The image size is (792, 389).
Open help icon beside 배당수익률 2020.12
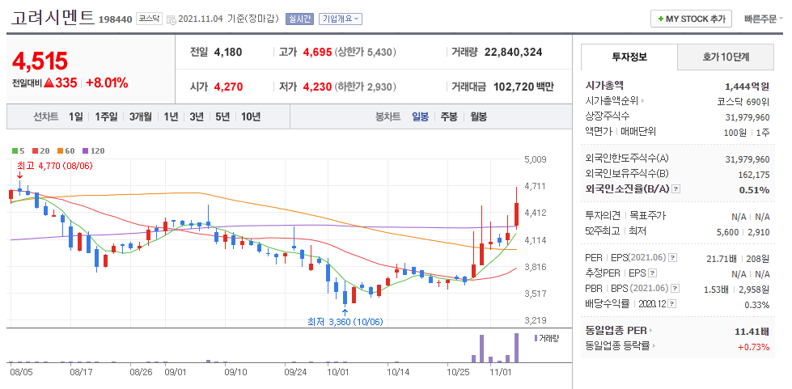[x=673, y=304]
